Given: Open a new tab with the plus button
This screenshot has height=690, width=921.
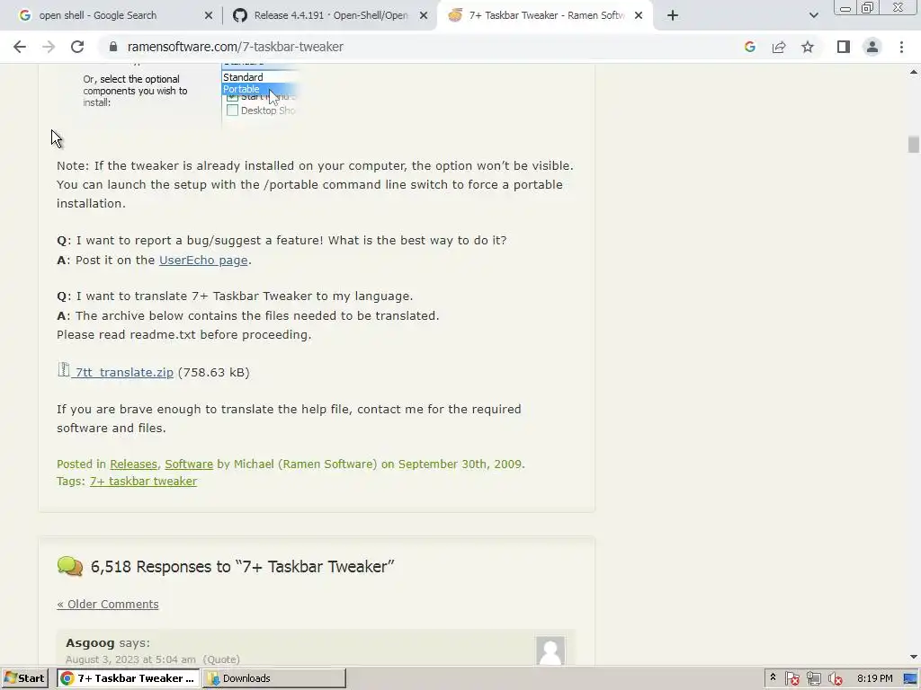Looking at the screenshot, I should [673, 16].
